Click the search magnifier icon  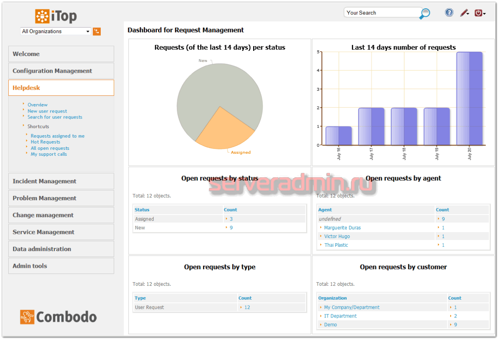[425, 14]
